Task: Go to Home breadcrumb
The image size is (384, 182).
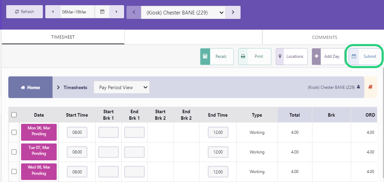Action: [x=30, y=87]
